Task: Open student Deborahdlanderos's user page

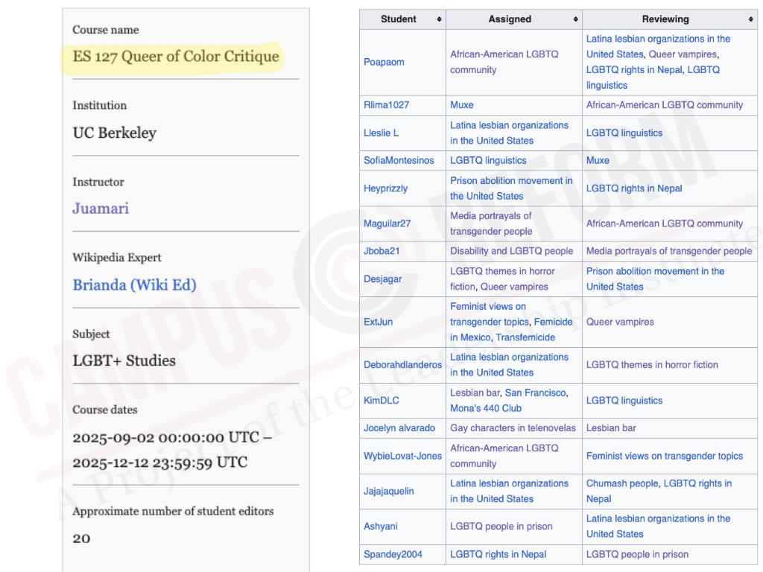Action: pyautogui.click(x=402, y=364)
